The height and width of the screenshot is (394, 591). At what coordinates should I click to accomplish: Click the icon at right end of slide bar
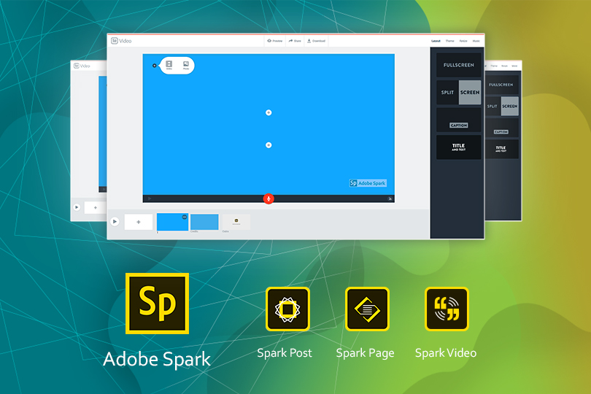(390, 198)
